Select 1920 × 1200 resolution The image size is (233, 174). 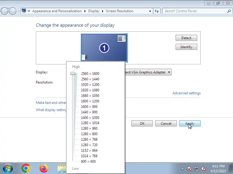(90, 84)
